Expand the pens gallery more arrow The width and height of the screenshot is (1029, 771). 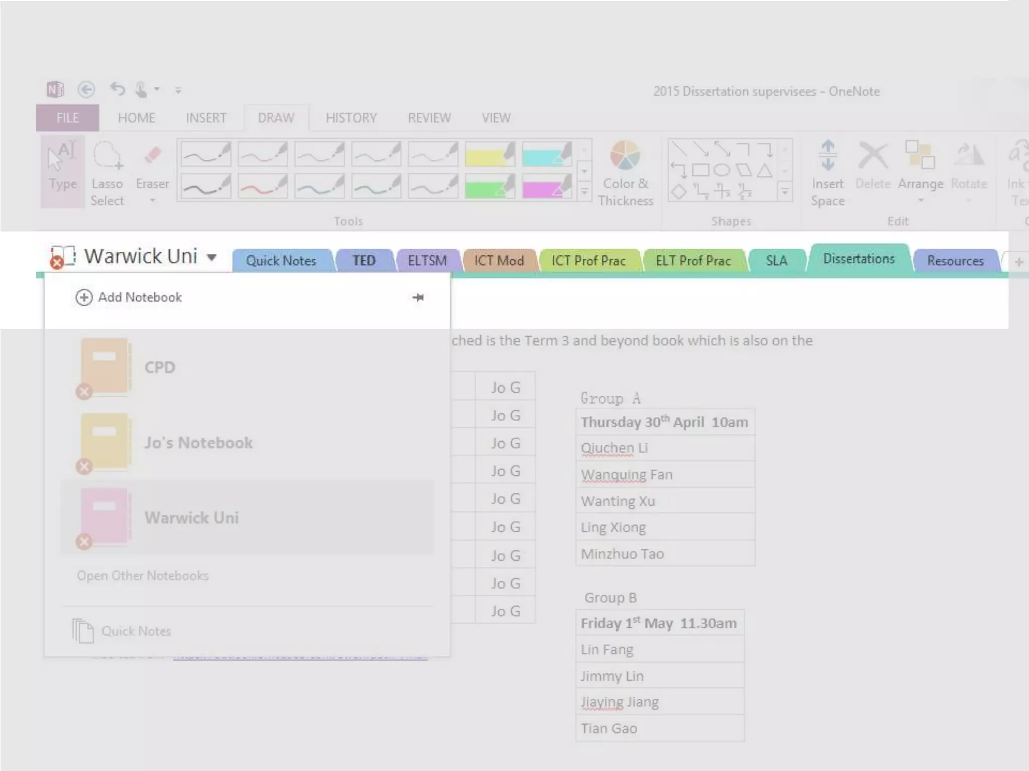coord(584,192)
